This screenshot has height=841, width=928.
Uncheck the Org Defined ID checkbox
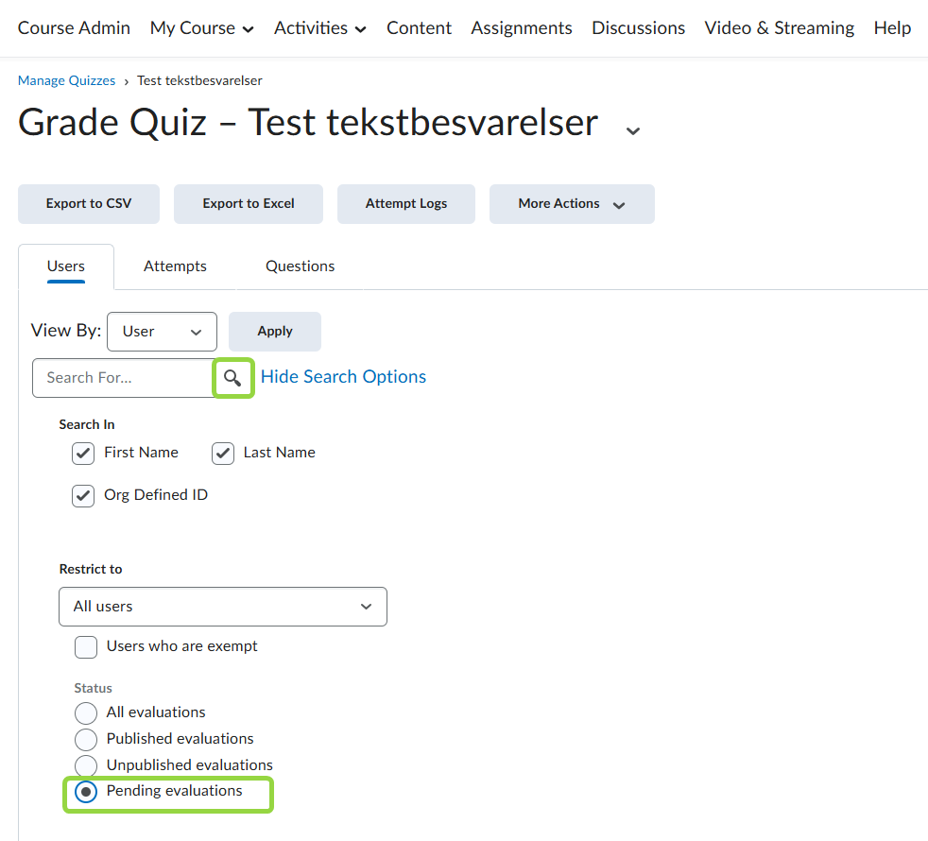83,496
